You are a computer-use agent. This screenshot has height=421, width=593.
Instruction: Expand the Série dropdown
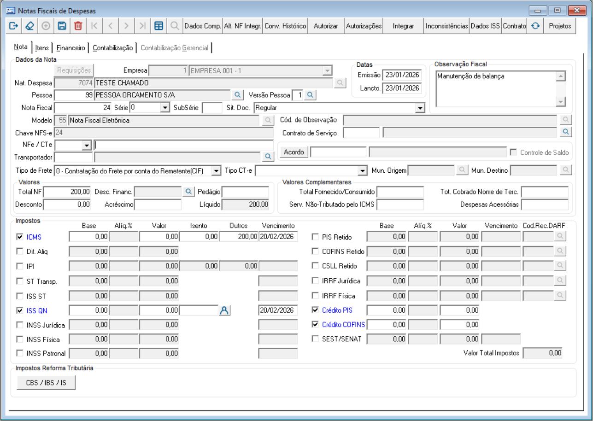[165, 108]
